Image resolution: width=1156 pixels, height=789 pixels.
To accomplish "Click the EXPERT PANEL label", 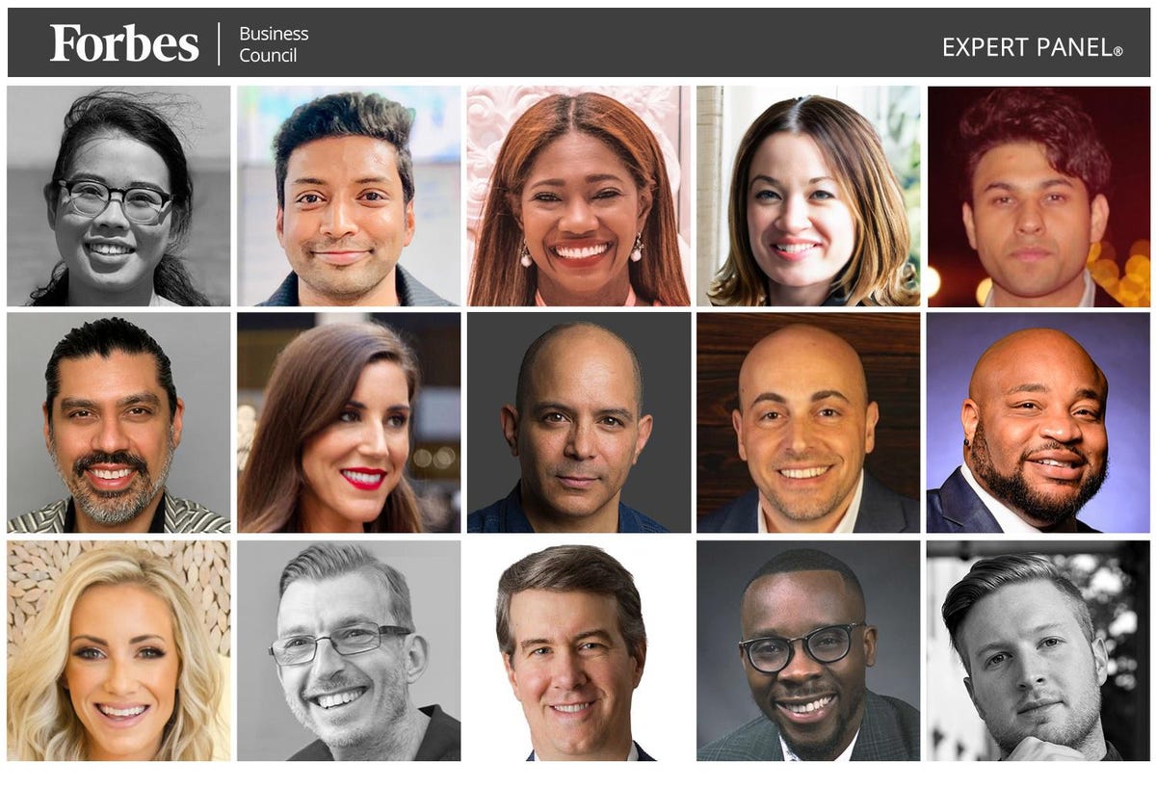I will [x=1032, y=47].
